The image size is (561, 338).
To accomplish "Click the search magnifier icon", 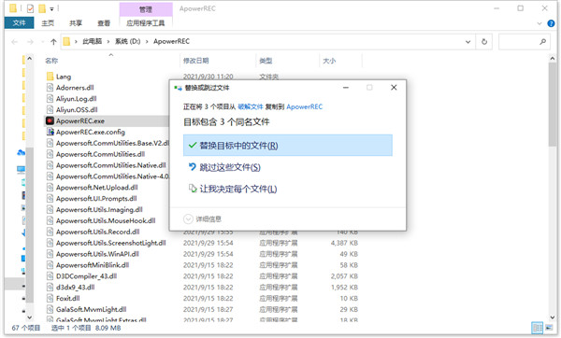I will (542, 42).
